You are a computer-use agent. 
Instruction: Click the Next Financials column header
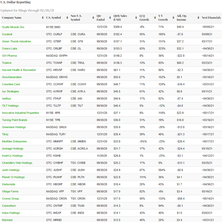click(x=211, y=18)
